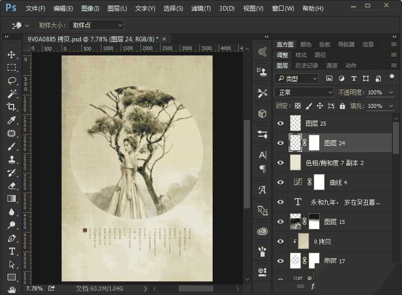The image size is (402, 295).
Task: Click the 图层 24 layer mask thumbnail
Action: pyautogui.click(x=314, y=143)
